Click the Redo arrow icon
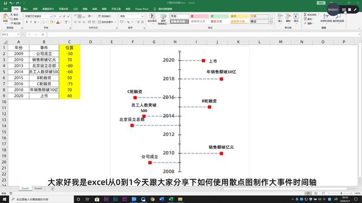Screen dimensions: 362x203 [x=18, y=3]
